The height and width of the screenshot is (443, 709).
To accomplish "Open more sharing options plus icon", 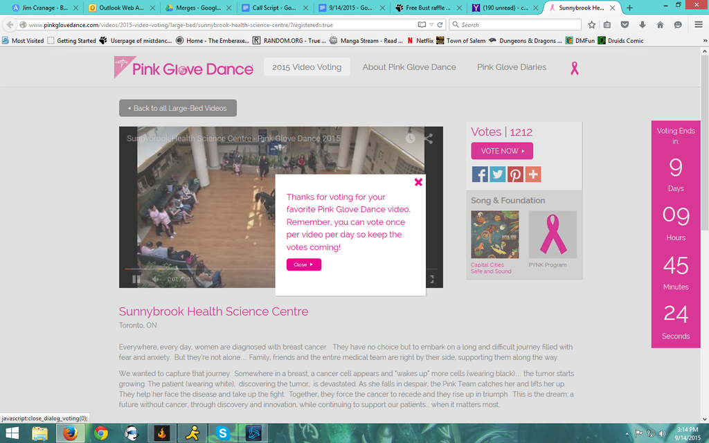I will click(x=533, y=174).
